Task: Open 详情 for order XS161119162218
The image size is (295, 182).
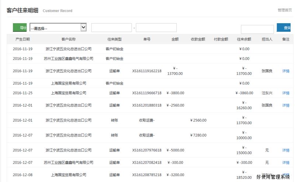Action: pyautogui.click(x=286, y=71)
